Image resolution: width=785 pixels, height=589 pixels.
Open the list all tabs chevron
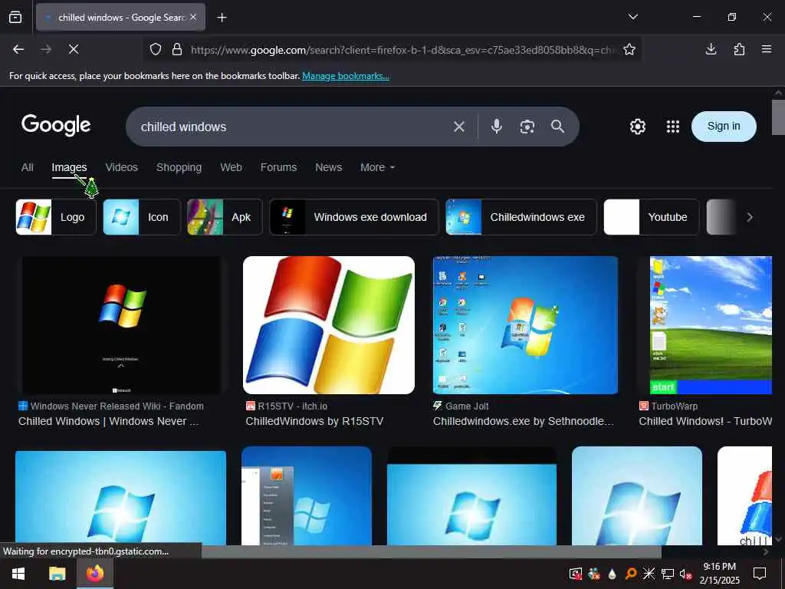pyautogui.click(x=632, y=17)
